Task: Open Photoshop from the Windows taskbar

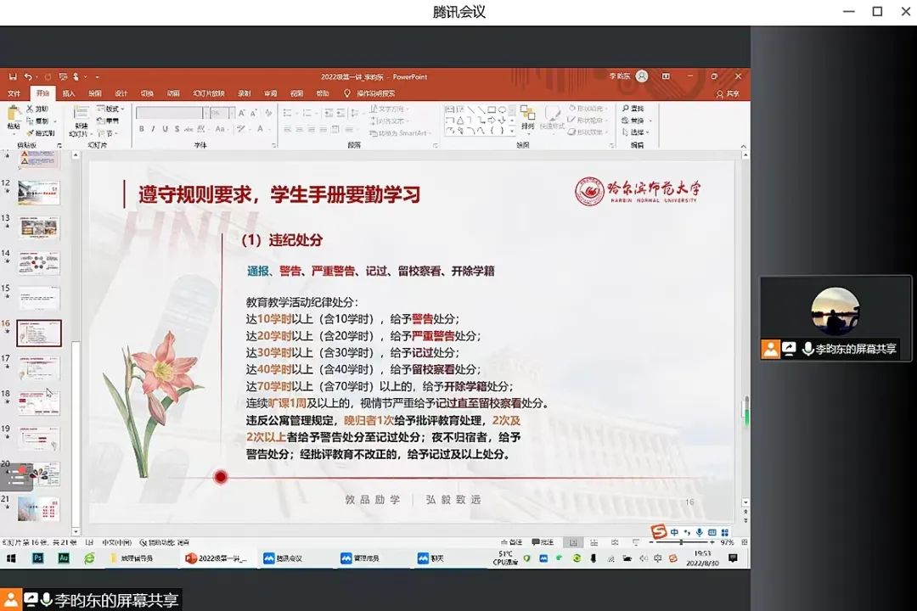Action: click(x=37, y=558)
